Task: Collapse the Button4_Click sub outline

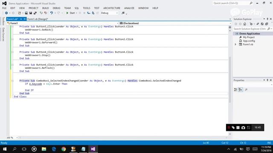Action: pos(12,52)
